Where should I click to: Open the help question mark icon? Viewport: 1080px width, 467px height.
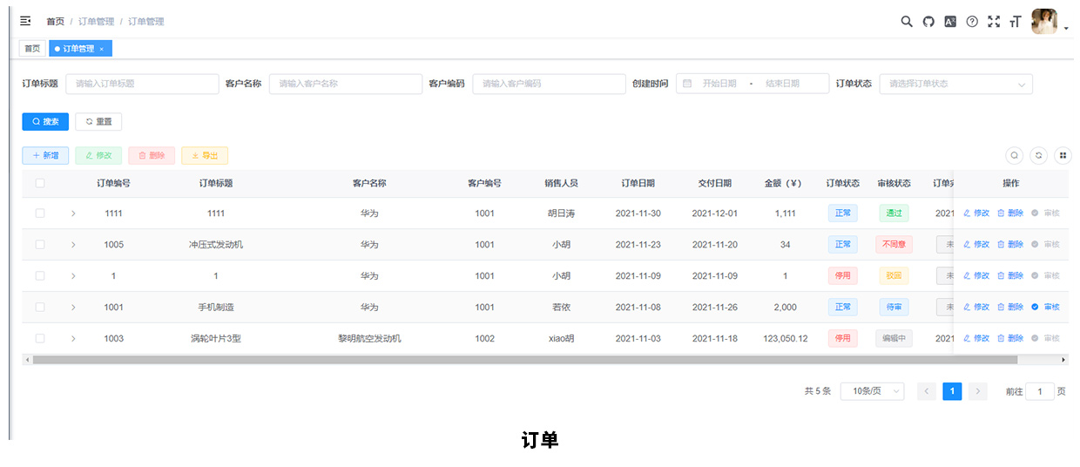pos(972,22)
